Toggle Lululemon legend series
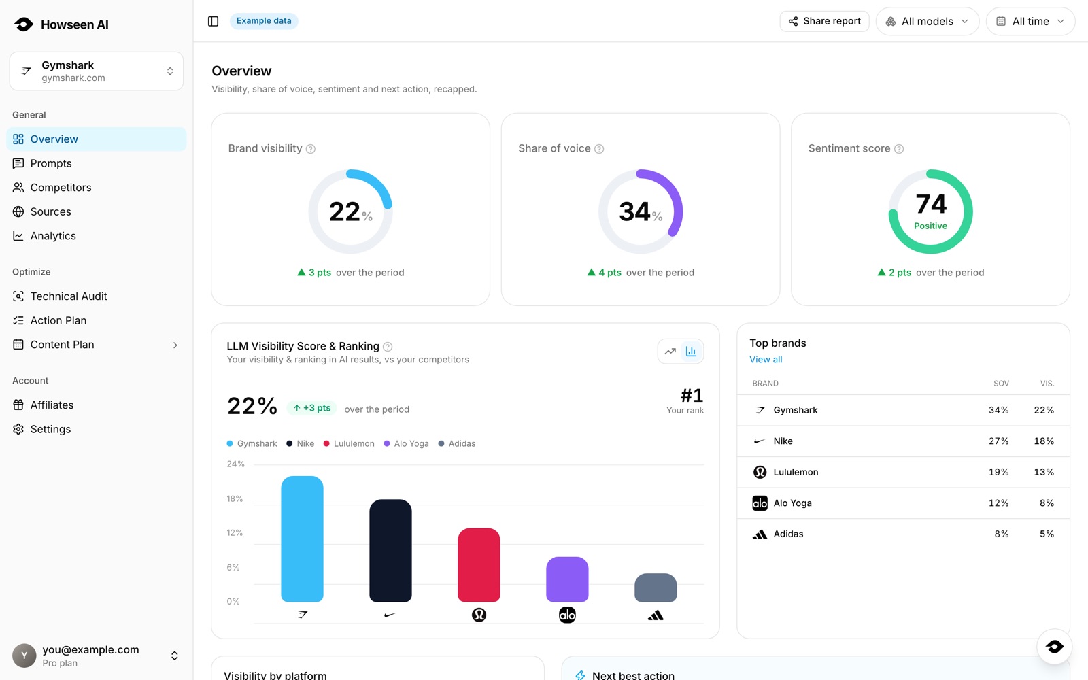The width and height of the screenshot is (1088, 680). [349, 444]
